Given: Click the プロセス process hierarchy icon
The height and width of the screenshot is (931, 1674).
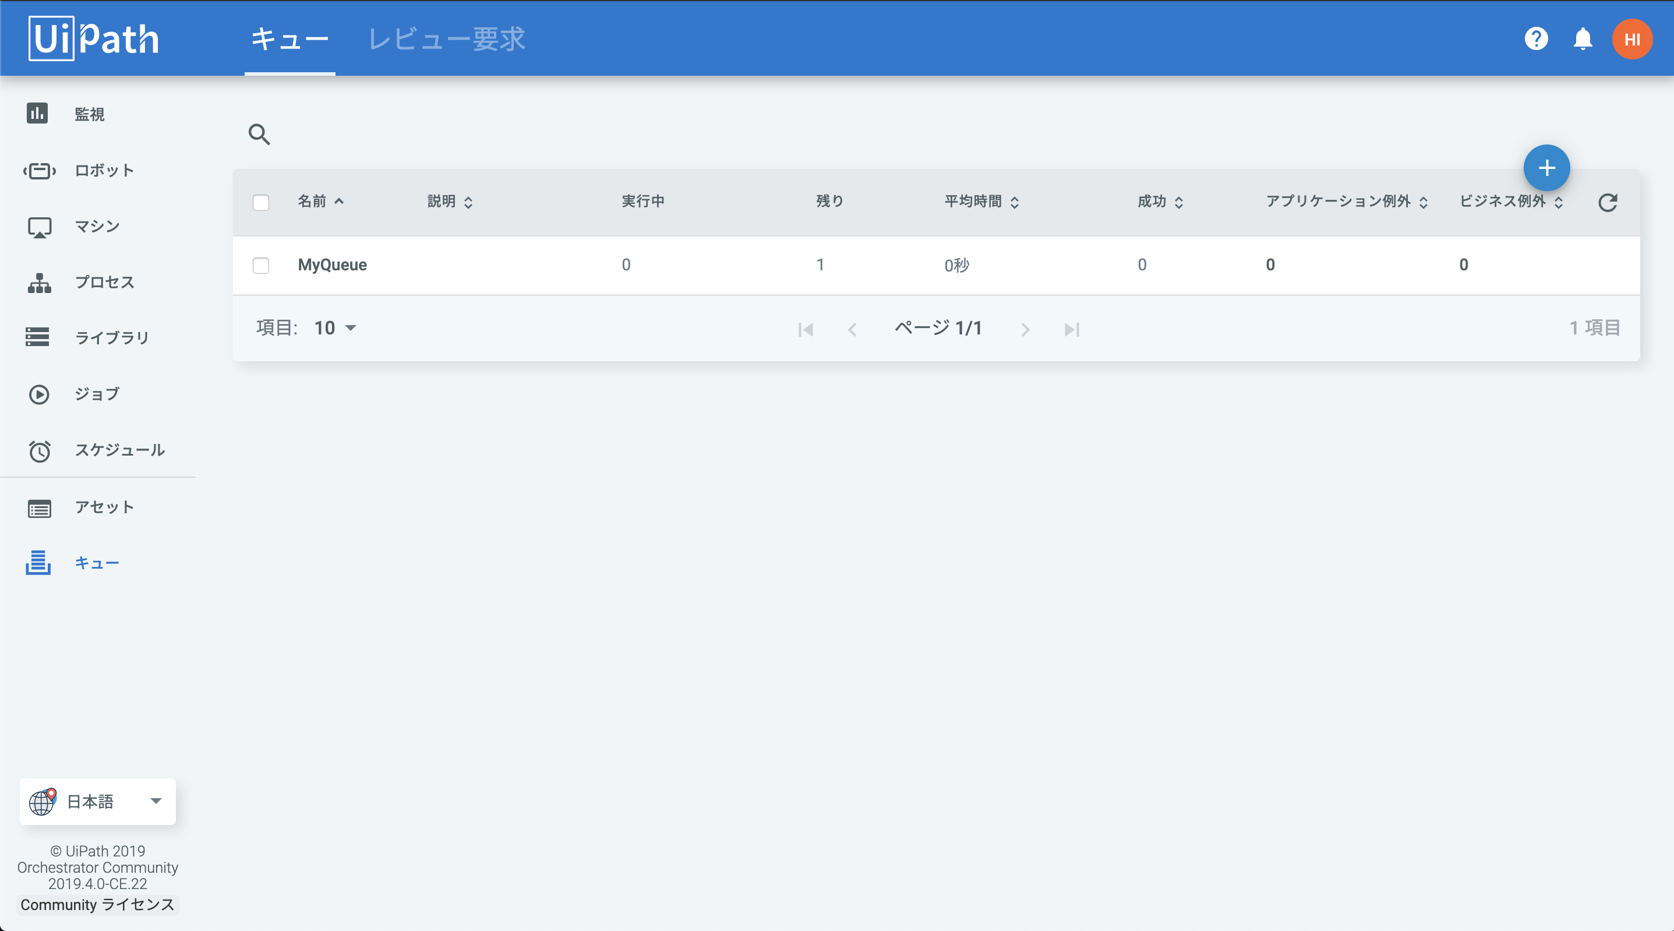Looking at the screenshot, I should pos(40,283).
